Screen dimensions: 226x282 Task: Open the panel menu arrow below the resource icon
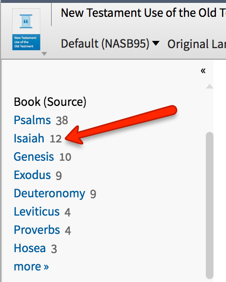tap(44, 53)
